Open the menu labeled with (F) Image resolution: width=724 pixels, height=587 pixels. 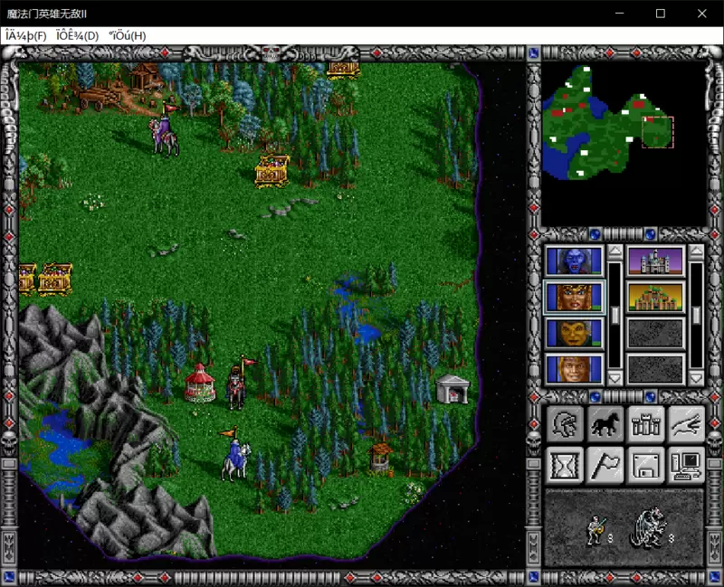coord(26,35)
